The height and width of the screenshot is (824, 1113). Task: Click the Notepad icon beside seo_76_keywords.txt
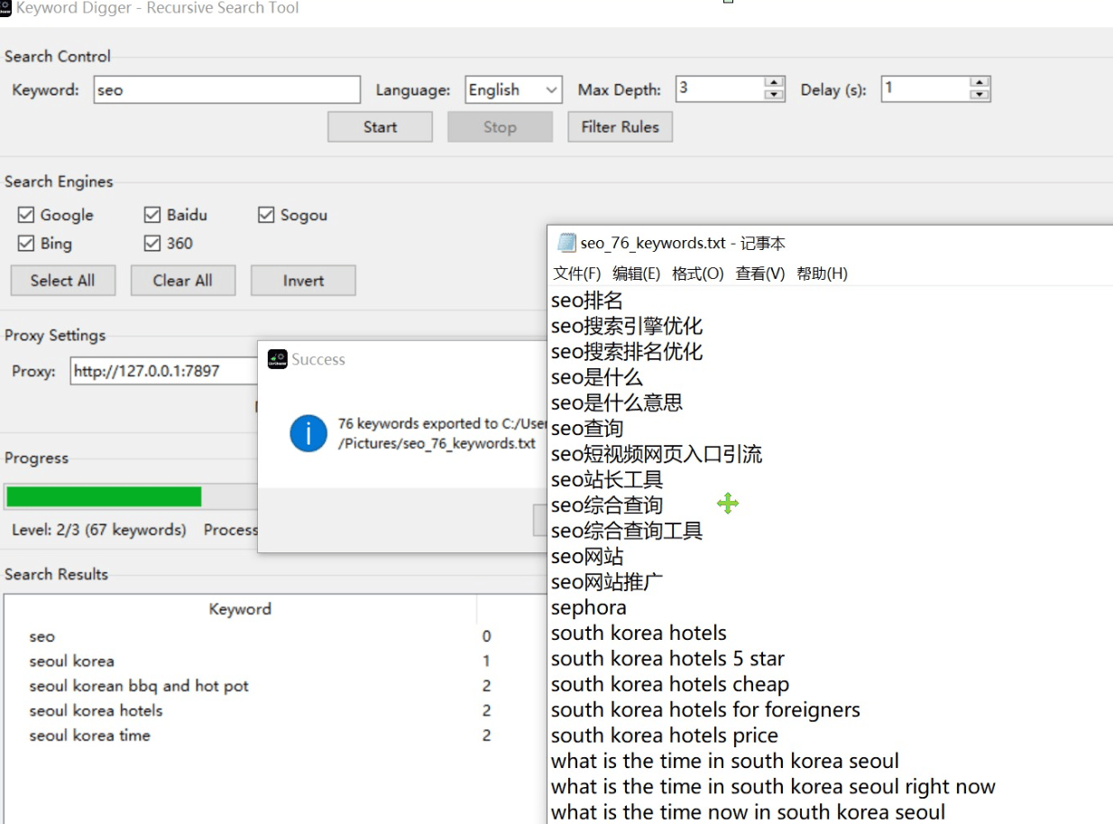(566, 243)
